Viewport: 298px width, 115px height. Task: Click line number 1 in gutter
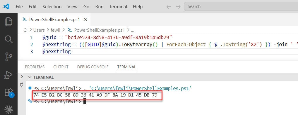point(32,37)
